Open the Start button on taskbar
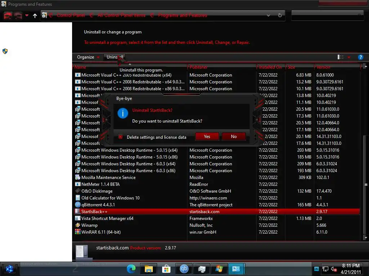Image resolution: width=369 pixels, height=276 pixels. pyautogui.click(x=9, y=269)
